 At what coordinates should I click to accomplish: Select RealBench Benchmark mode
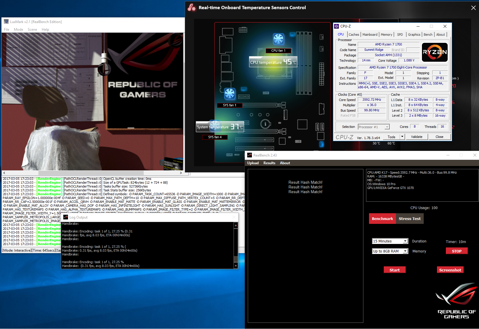coord(382,219)
